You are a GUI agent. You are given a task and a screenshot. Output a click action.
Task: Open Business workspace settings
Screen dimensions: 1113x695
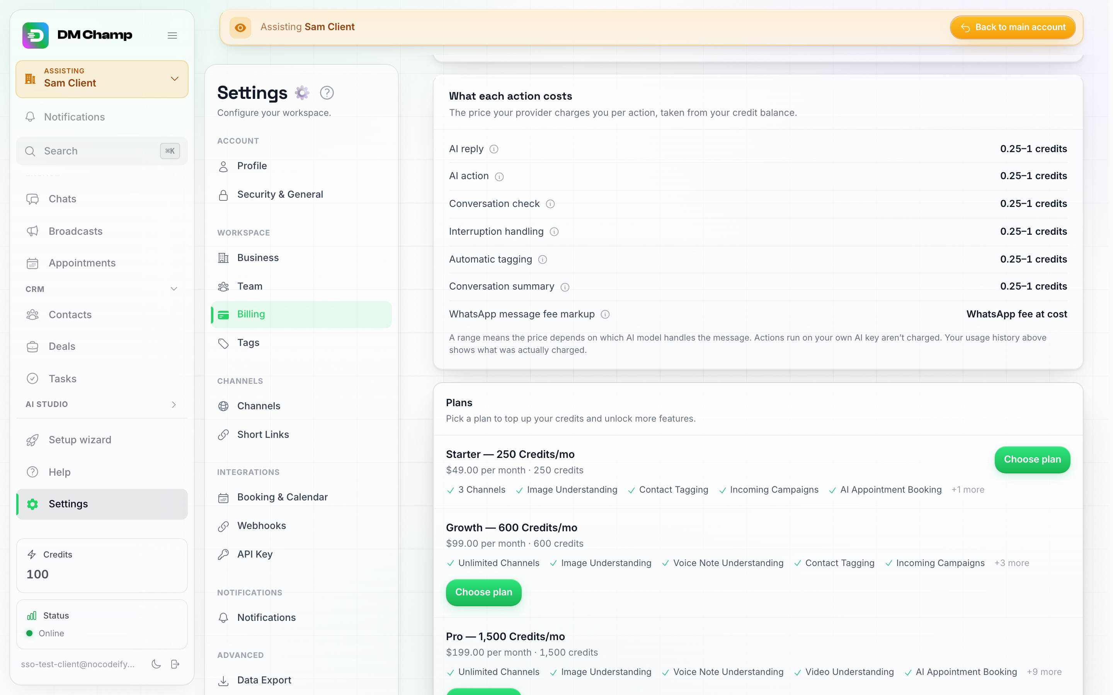(301, 258)
